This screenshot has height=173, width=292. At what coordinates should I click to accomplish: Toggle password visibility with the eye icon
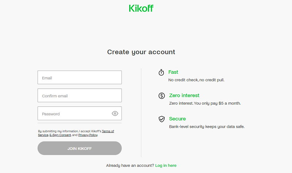click(x=115, y=113)
